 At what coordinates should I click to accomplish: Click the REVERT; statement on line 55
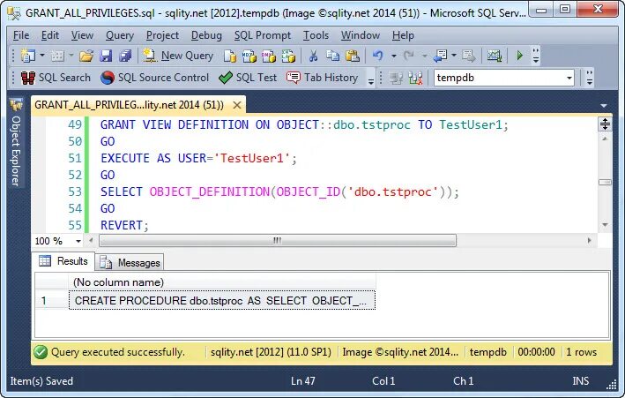pyautogui.click(x=124, y=226)
